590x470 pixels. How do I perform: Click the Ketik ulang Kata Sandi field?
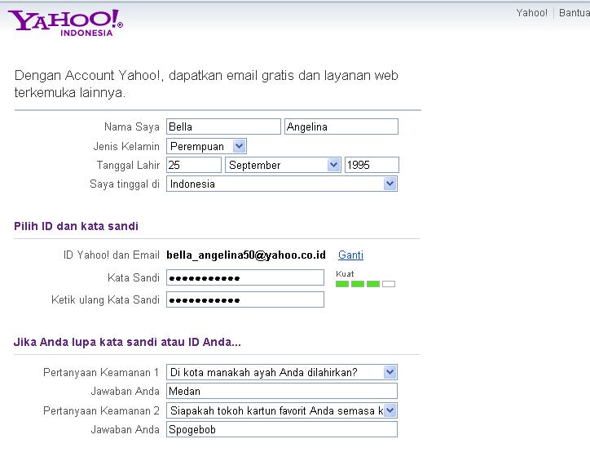coord(245,299)
